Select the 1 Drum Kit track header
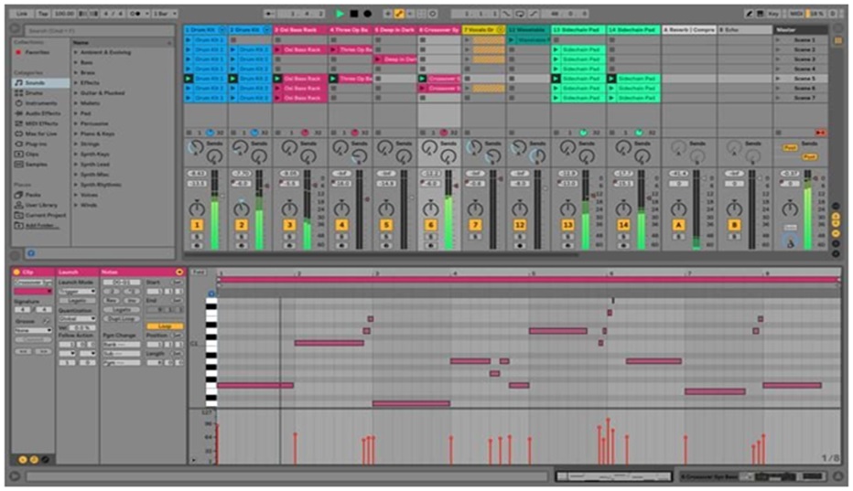Screen dimensions: 853x491 click(x=206, y=30)
